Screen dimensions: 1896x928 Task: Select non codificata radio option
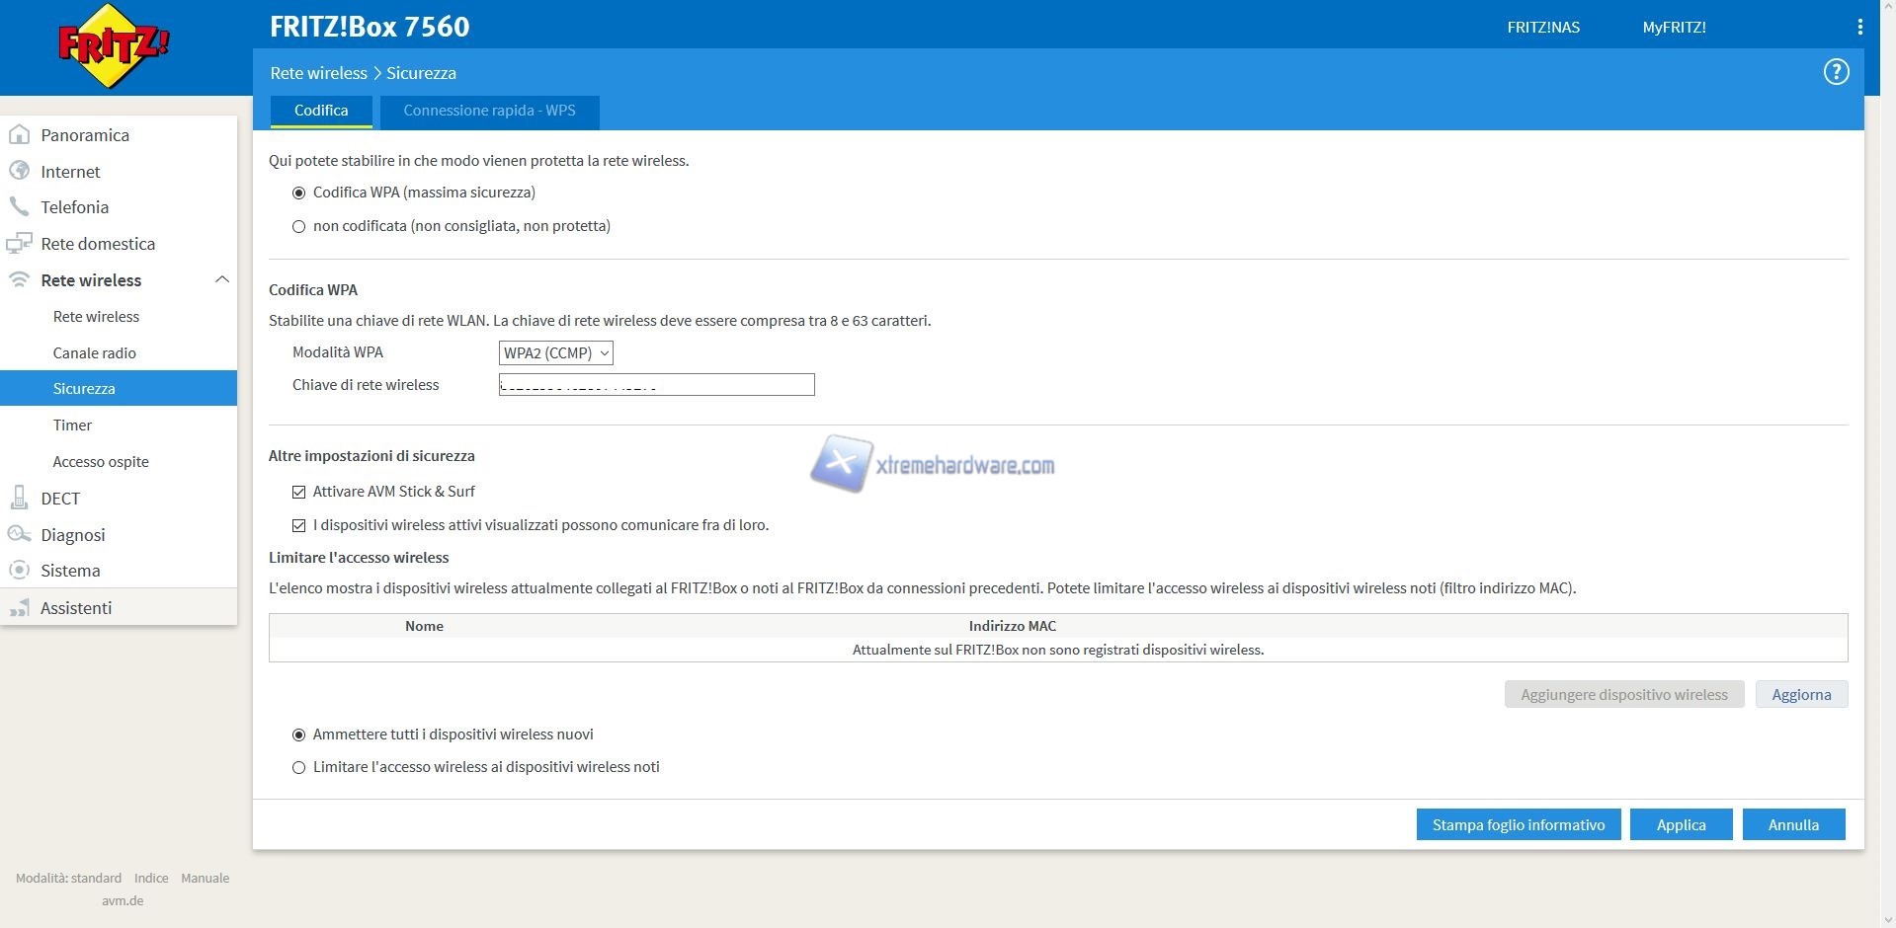tap(298, 226)
